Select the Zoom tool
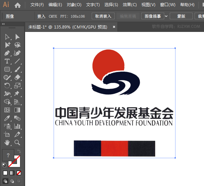Viewport: 204px width, 186px height. coord(17,143)
